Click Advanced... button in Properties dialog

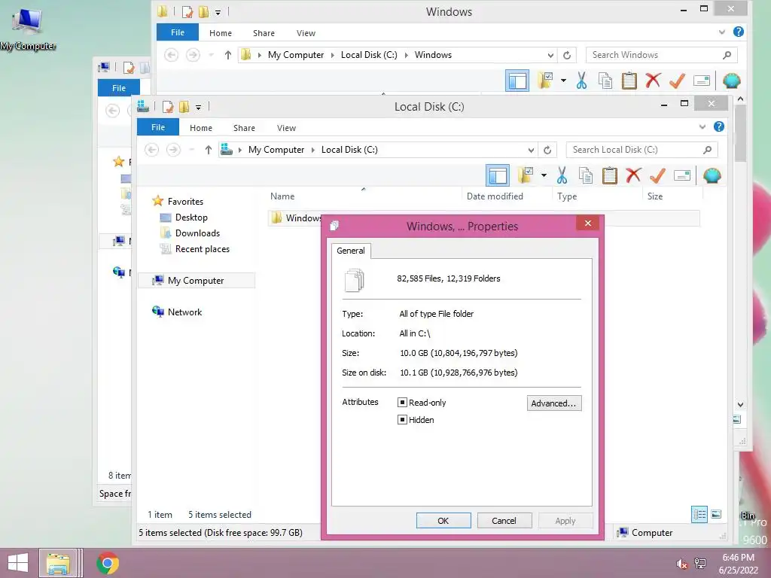click(553, 403)
